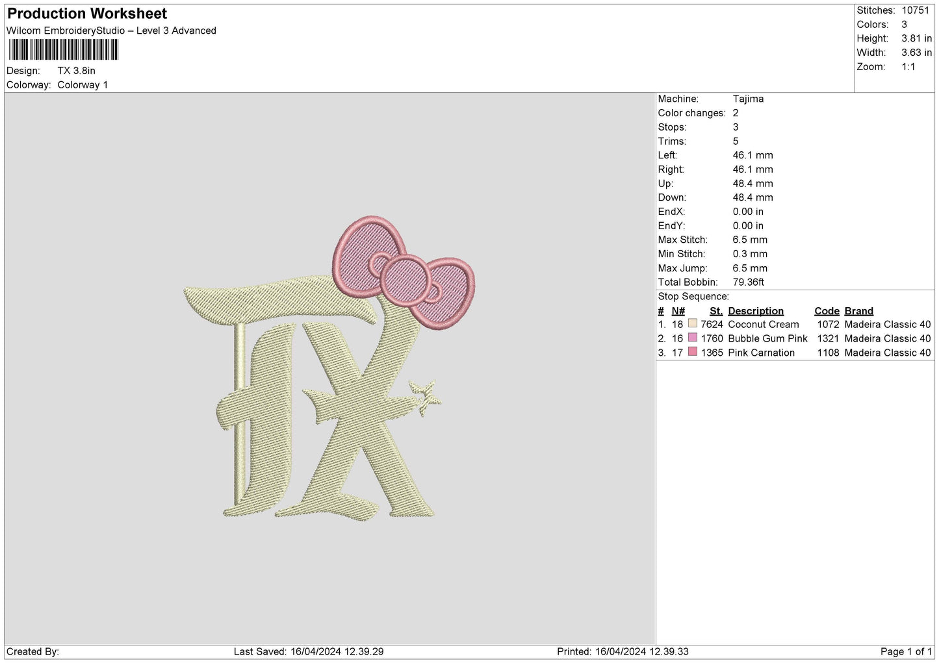
Task: Click thread code '1072'
Action: 828,325
